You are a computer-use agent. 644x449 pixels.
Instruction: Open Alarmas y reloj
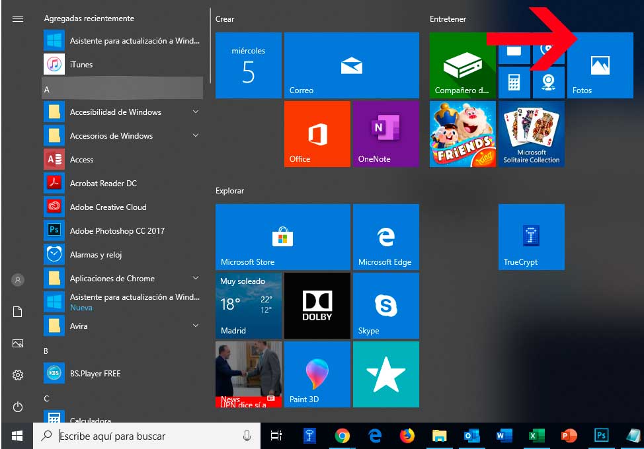coord(123,255)
